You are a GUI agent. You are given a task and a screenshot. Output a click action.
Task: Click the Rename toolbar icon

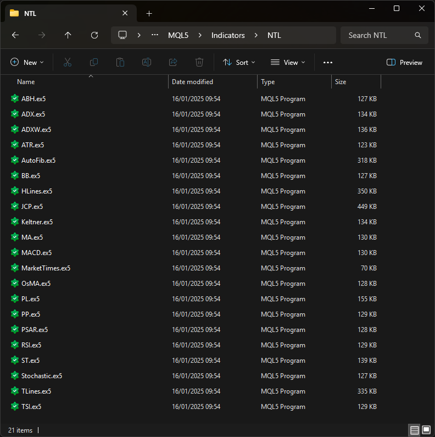(147, 62)
